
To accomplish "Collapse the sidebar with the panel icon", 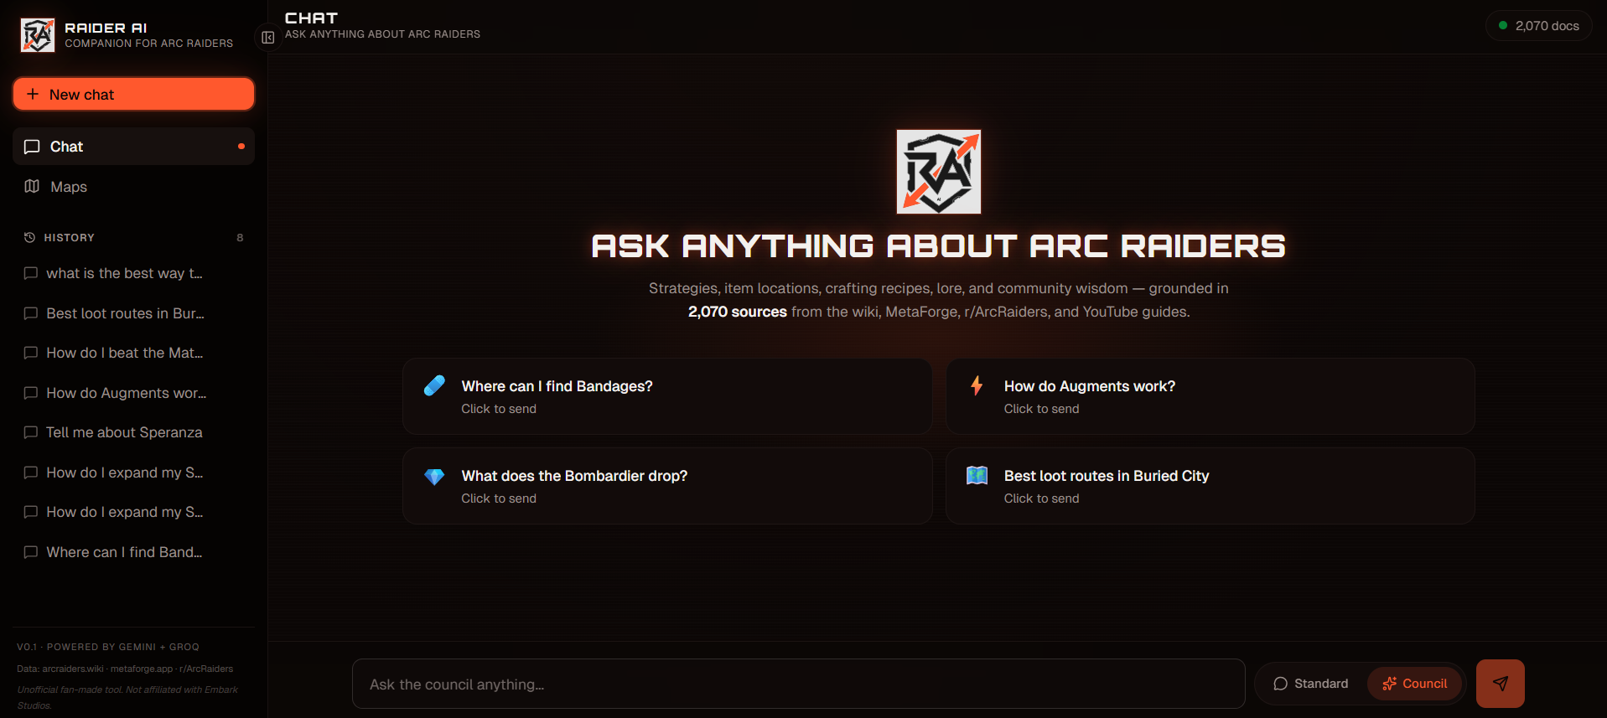I will [x=268, y=38].
